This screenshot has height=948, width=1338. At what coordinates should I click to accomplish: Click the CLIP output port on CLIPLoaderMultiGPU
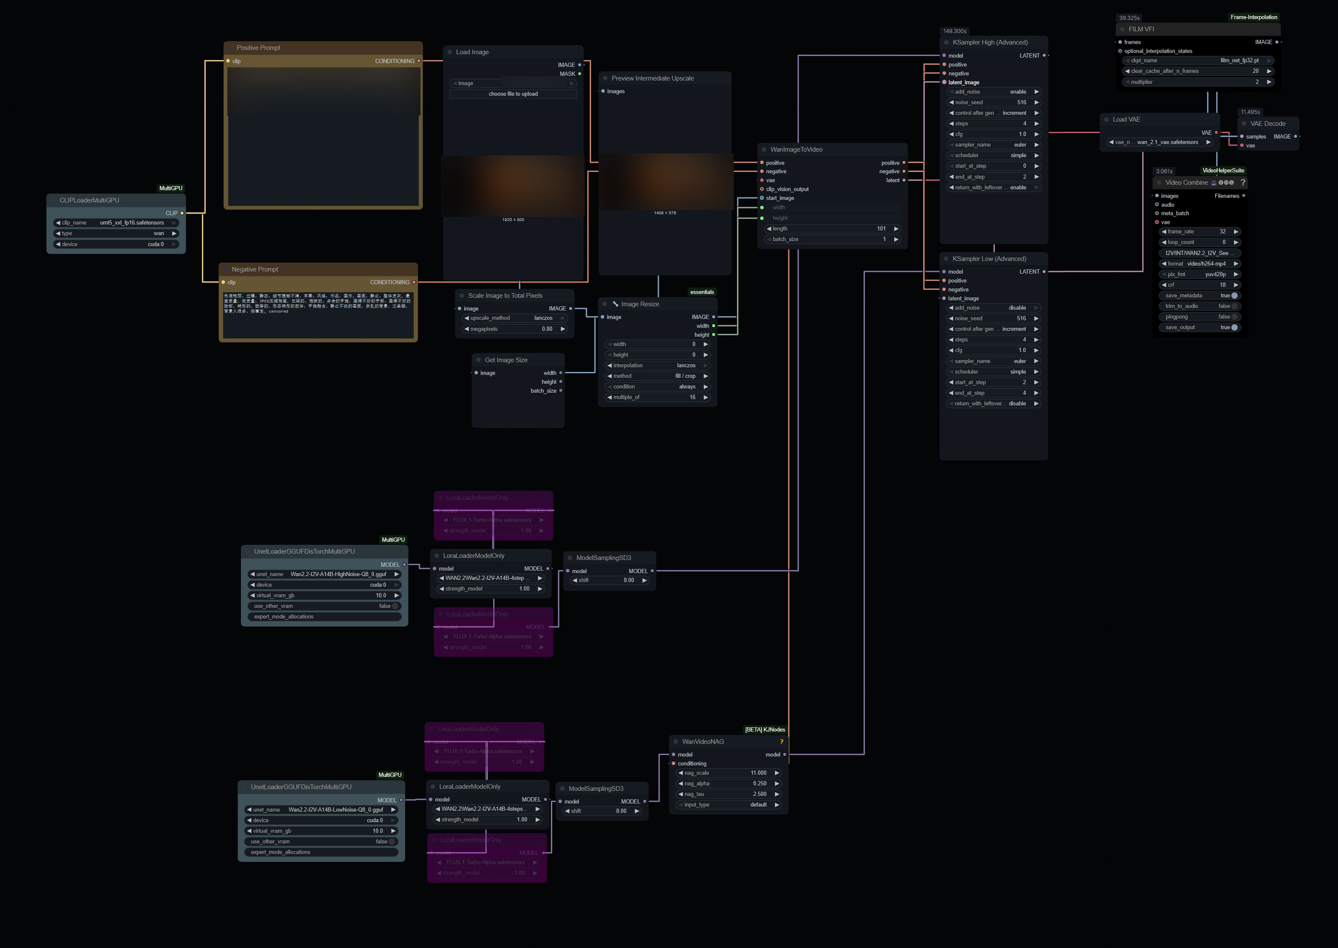pos(182,213)
